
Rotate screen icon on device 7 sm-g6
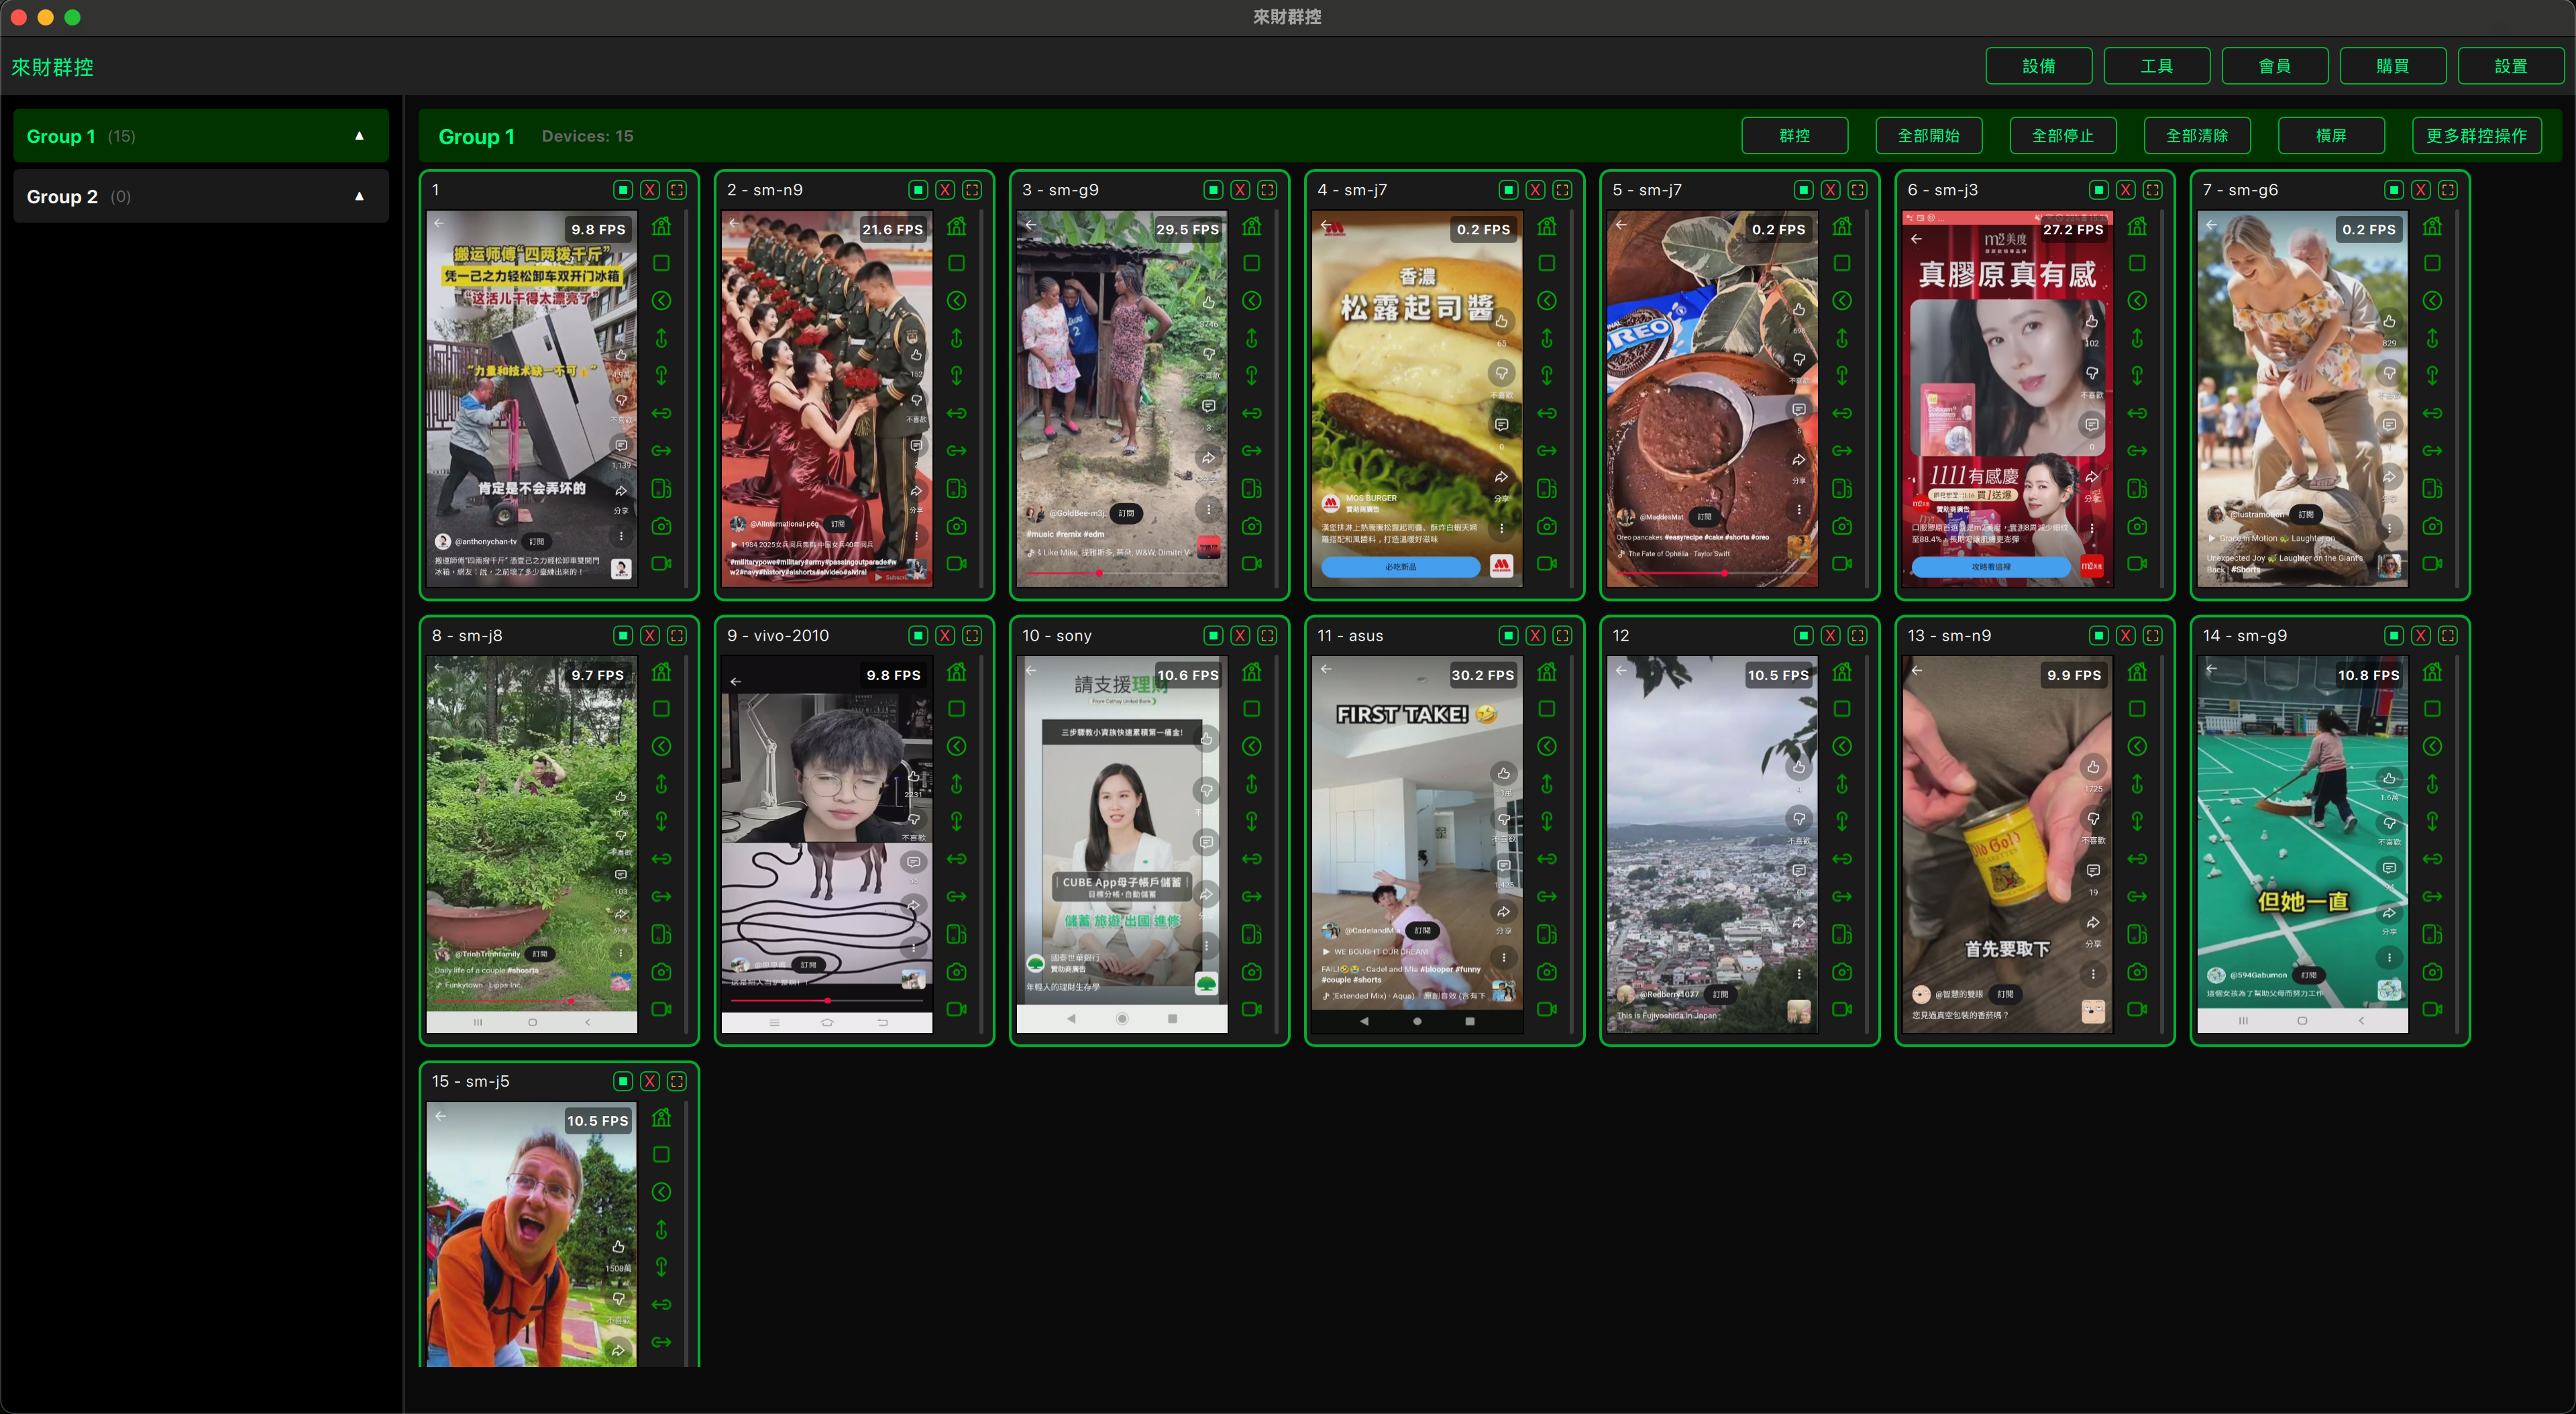click(x=2432, y=488)
